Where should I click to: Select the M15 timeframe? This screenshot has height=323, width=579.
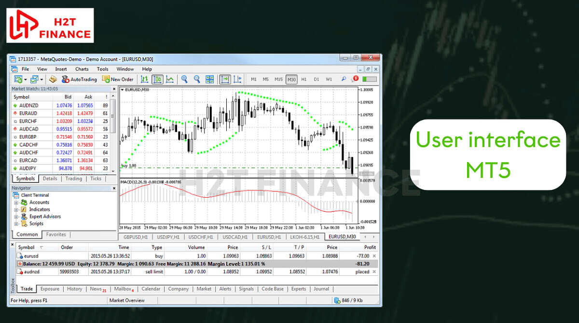coord(278,79)
